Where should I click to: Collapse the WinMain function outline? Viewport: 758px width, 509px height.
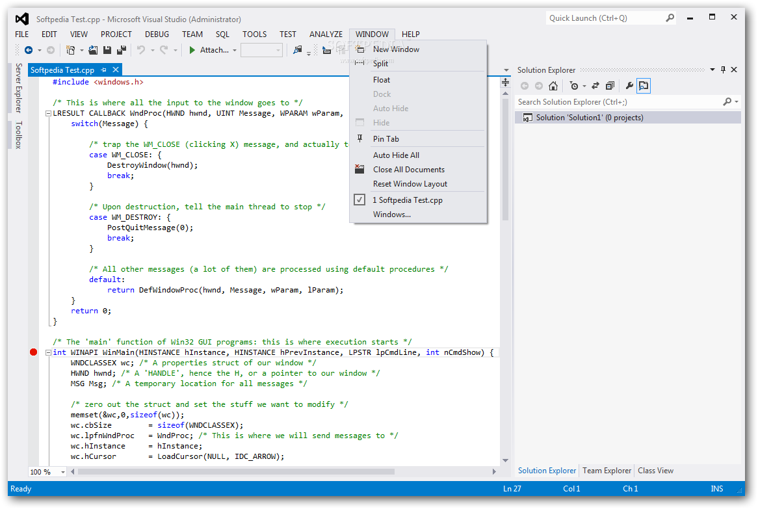(48, 352)
